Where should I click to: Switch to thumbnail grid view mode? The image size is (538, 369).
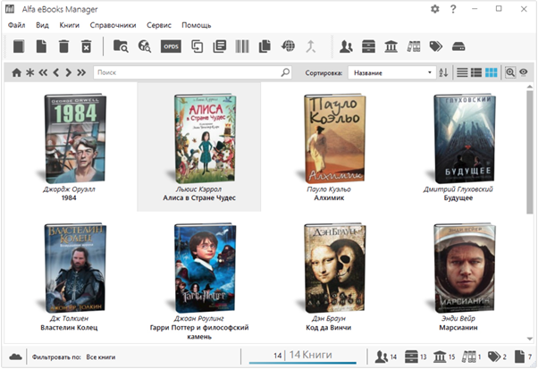coord(492,71)
